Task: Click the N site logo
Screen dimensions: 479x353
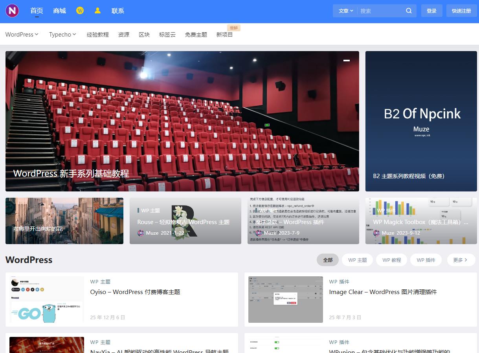Action: pos(12,11)
